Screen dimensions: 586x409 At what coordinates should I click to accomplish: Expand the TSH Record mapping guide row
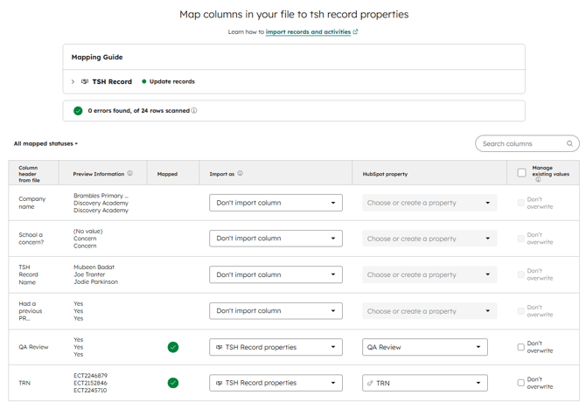tap(73, 82)
